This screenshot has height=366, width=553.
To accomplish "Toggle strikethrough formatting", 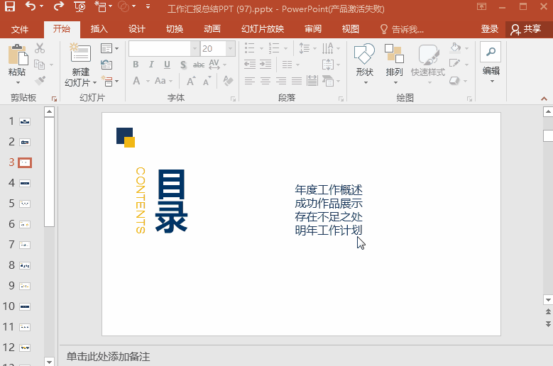I will [x=199, y=65].
